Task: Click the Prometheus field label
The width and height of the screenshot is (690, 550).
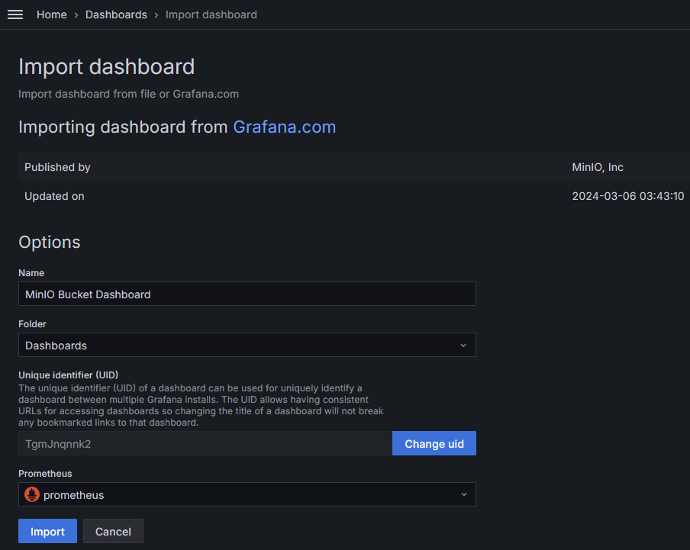Action: [x=45, y=474]
